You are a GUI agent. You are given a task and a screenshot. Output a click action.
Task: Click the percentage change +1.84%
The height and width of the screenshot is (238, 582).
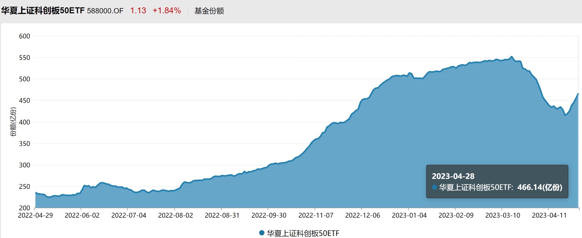pyautogui.click(x=167, y=11)
